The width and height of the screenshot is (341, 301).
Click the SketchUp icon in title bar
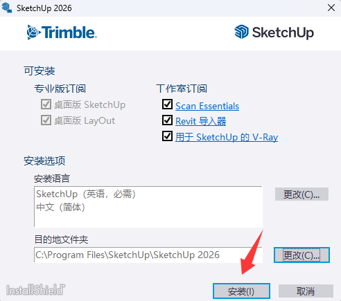(7, 8)
